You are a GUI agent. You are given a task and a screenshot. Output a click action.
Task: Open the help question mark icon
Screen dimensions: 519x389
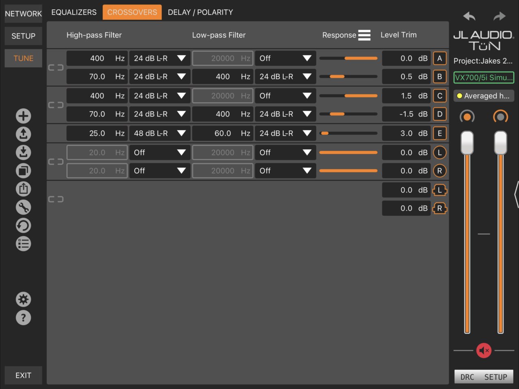click(23, 318)
